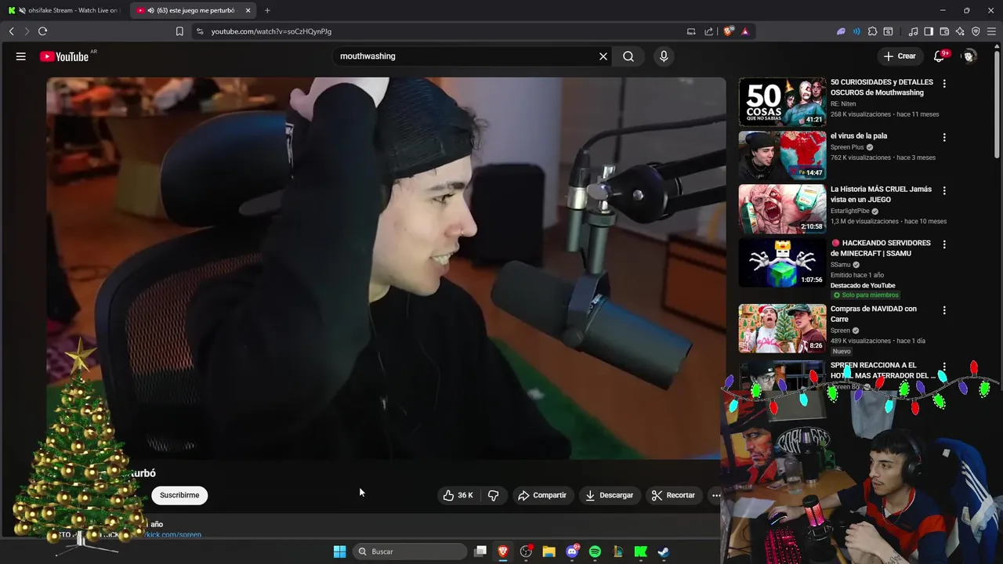Open the 50 CURIOSIDADES video thumbnail
1003x564 pixels.
[x=782, y=102]
